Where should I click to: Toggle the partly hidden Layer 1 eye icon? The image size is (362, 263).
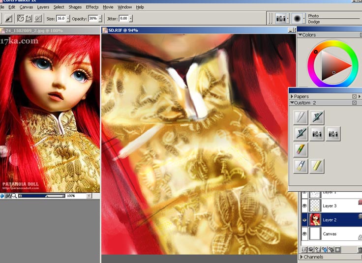coord(304,193)
